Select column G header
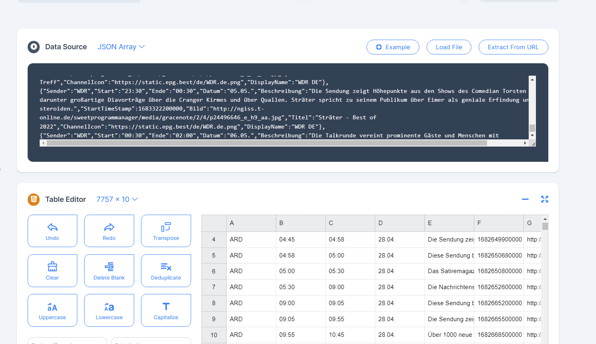Image resolution: width=596 pixels, height=344 pixels. [x=532, y=223]
